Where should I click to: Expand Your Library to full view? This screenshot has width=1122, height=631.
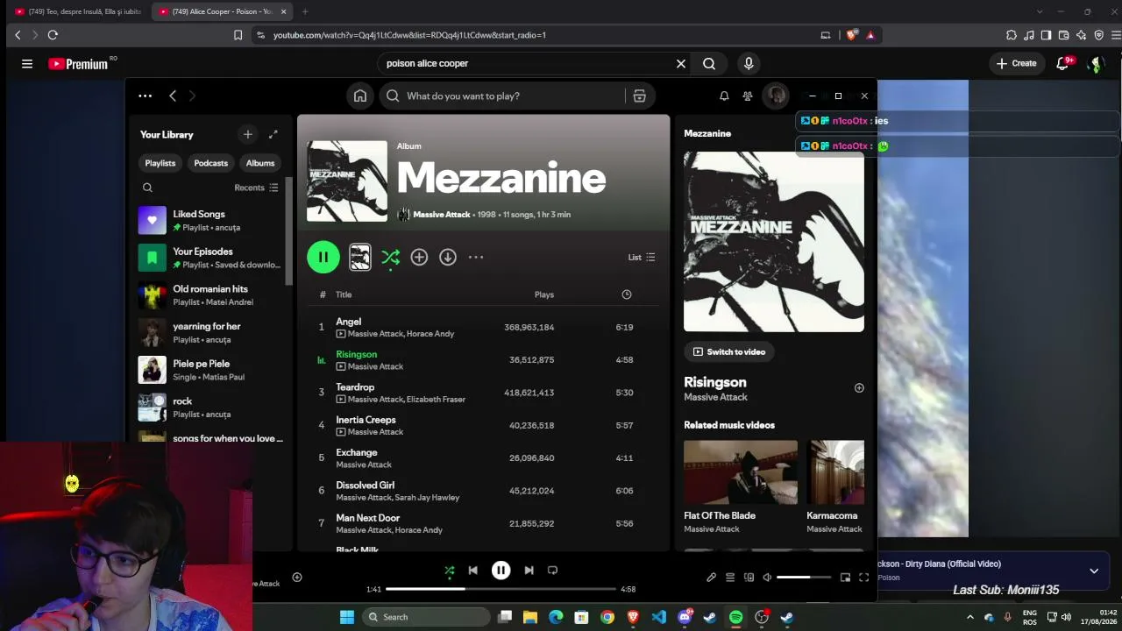273,134
